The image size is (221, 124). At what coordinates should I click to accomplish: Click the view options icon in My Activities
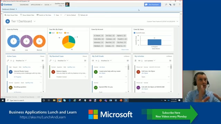point(170,61)
